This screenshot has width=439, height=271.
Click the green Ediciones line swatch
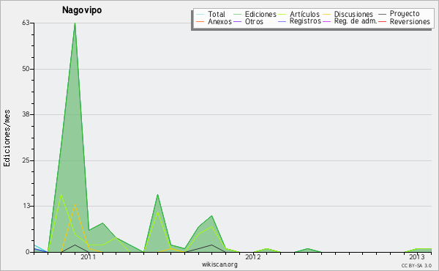tap(237, 15)
